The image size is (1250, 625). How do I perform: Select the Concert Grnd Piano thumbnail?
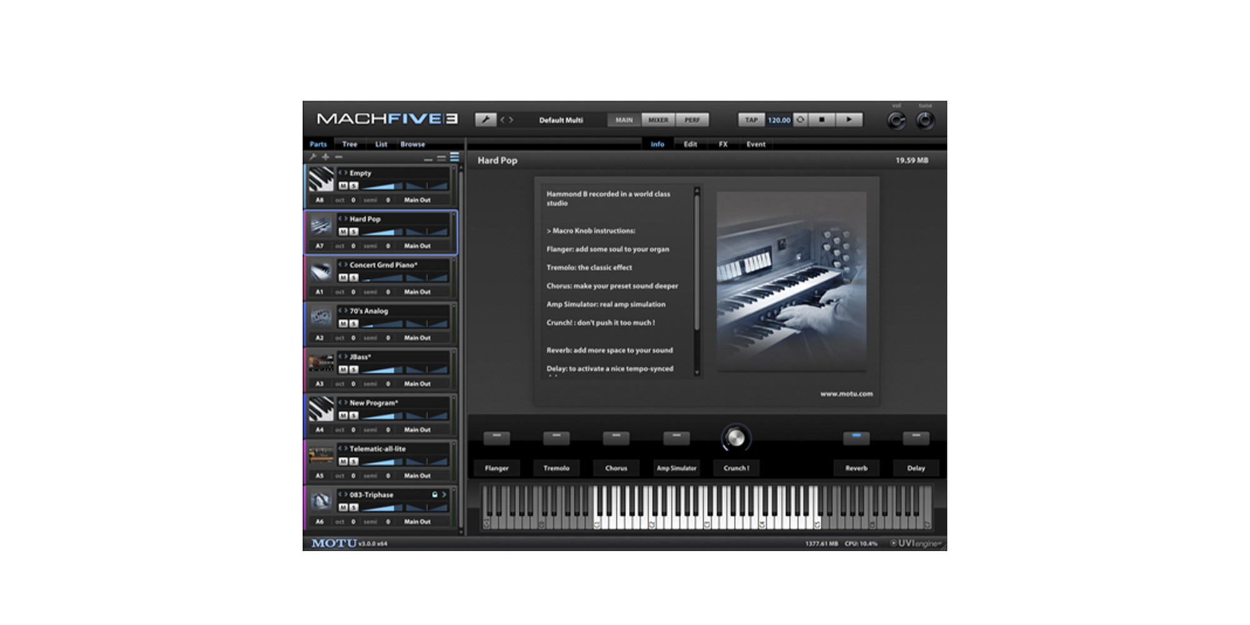pyautogui.click(x=321, y=271)
